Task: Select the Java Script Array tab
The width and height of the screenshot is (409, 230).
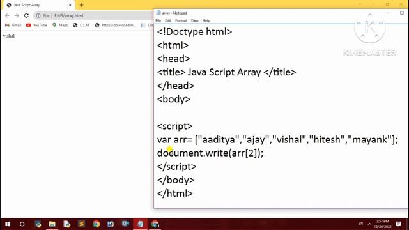Action: point(39,5)
